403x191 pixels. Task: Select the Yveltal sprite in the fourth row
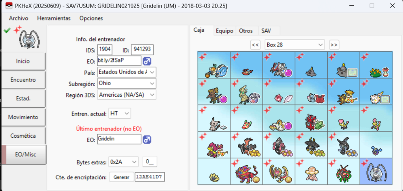247,145
